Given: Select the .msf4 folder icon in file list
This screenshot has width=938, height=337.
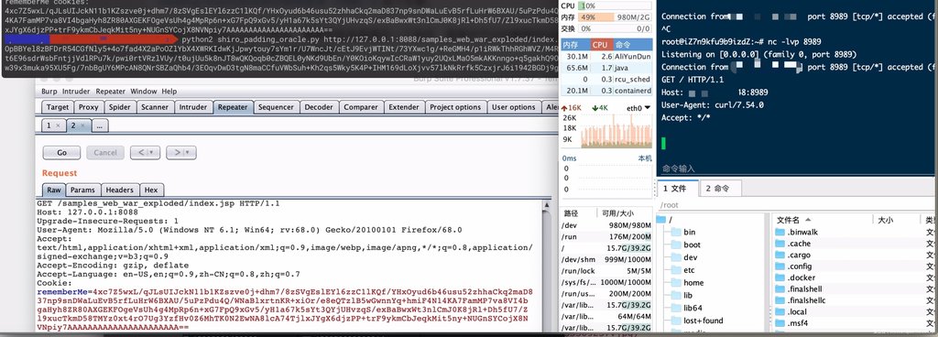Looking at the screenshot, I should [780, 323].
